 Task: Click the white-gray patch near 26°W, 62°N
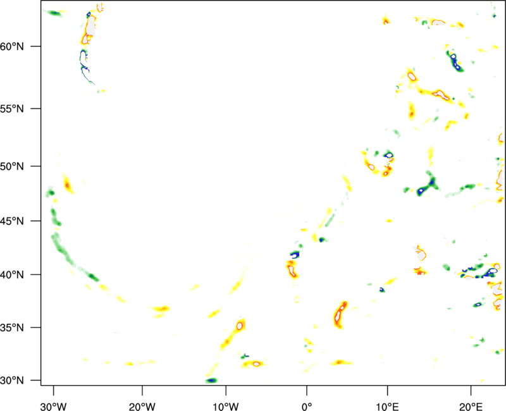coord(91,27)
